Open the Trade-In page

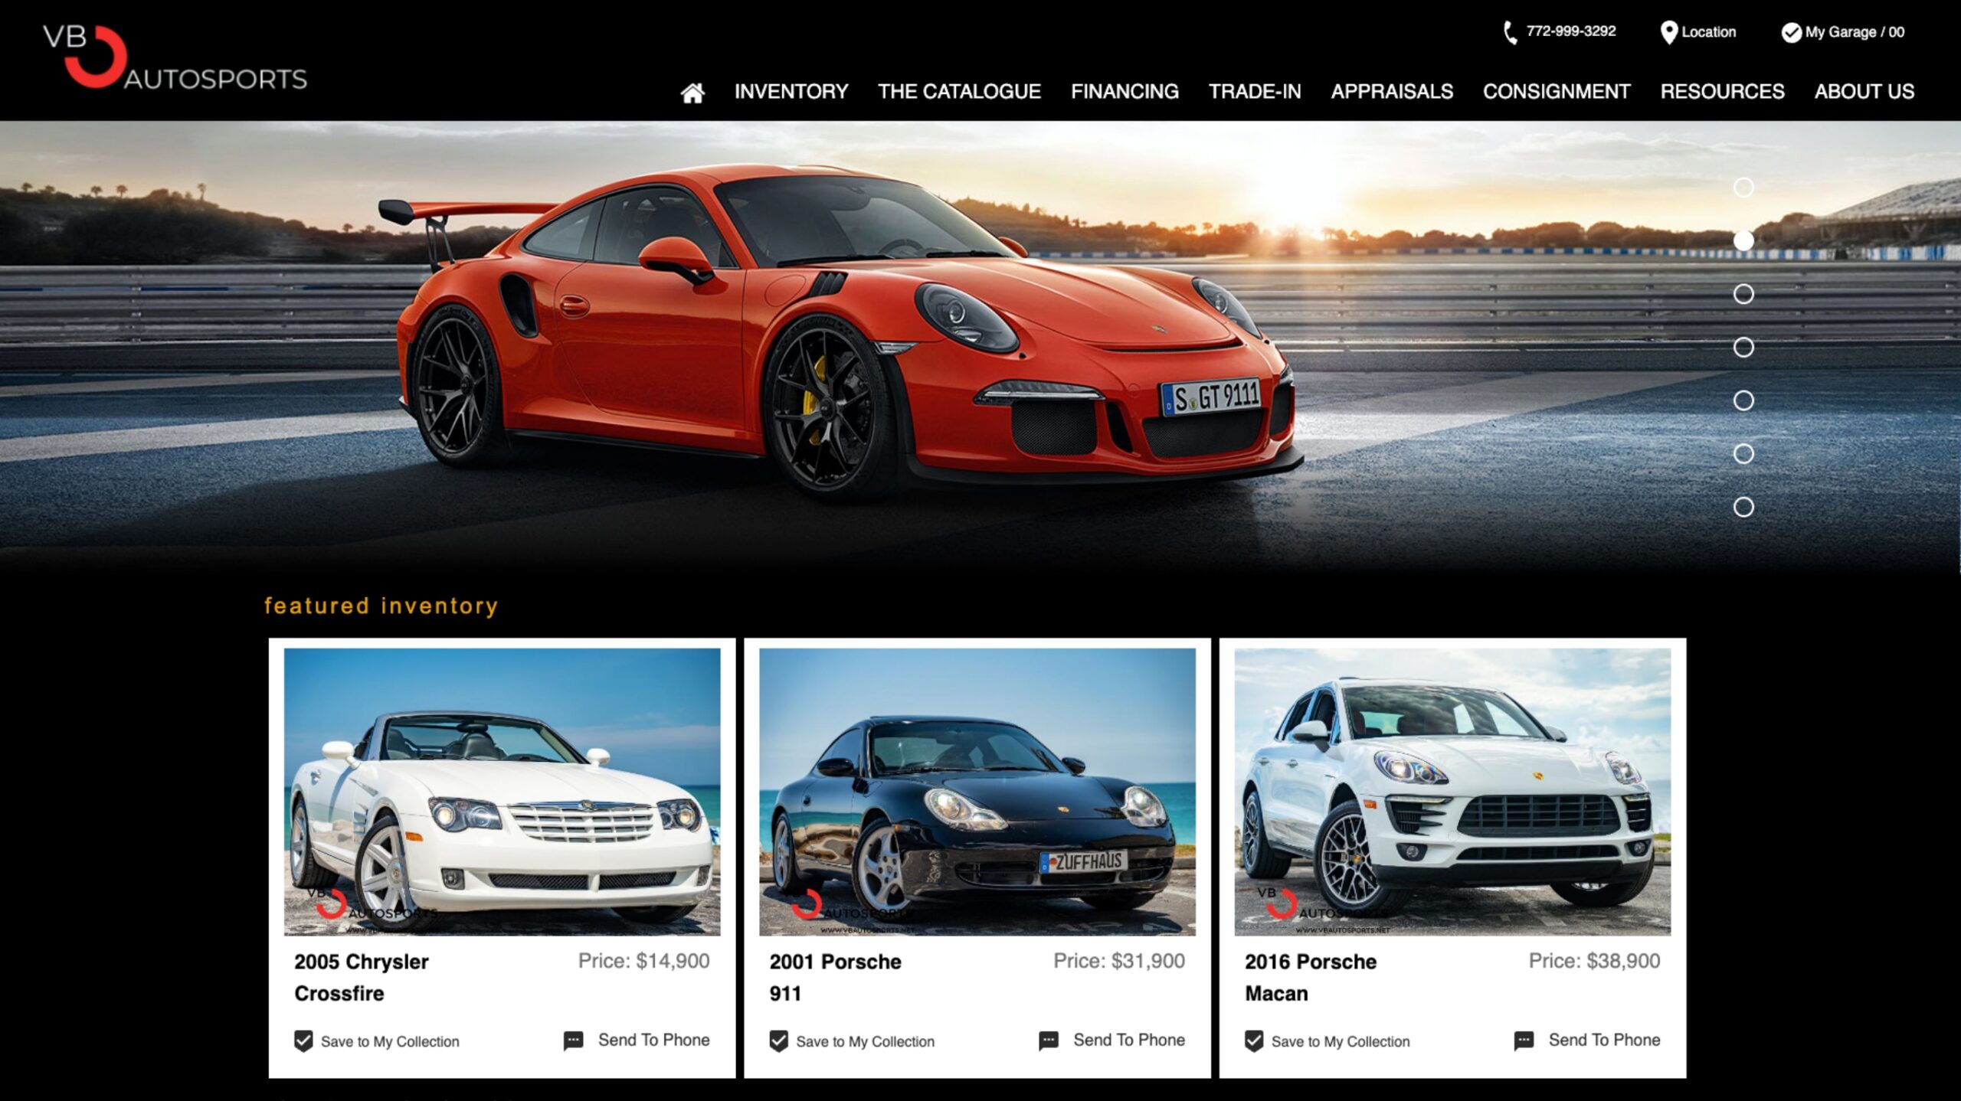(1255, 92)
